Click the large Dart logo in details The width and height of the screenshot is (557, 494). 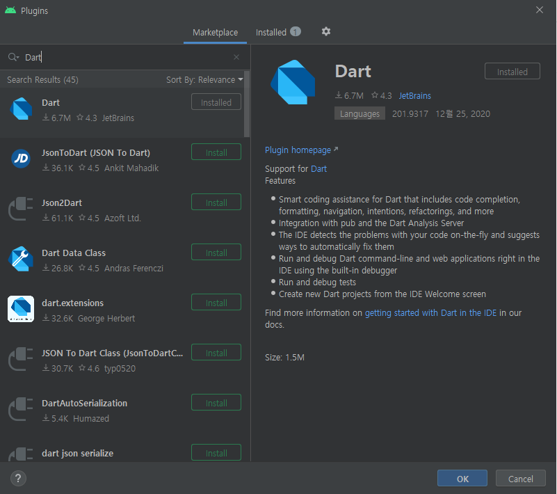pos(293,83)
